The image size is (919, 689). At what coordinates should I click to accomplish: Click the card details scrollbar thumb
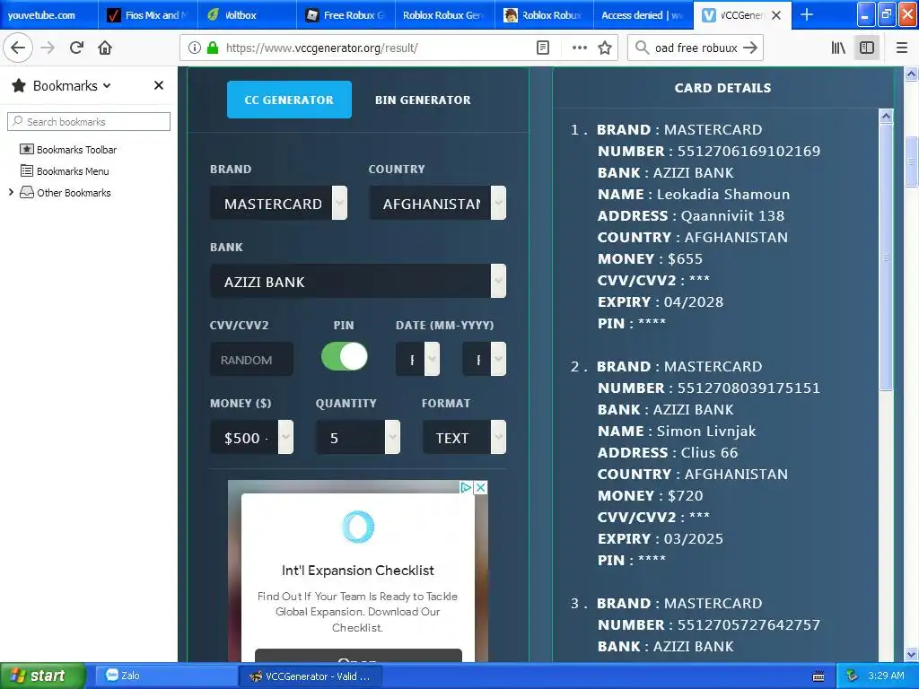[x=886, y=257]
